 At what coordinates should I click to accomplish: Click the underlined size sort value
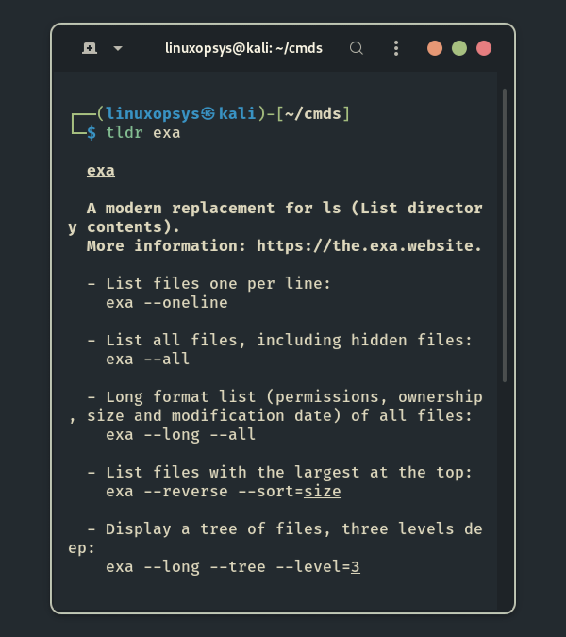322,491
